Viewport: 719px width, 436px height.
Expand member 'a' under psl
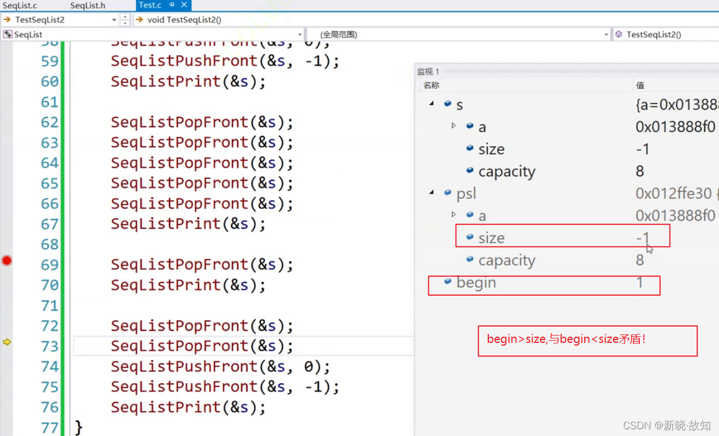(454, 214)
